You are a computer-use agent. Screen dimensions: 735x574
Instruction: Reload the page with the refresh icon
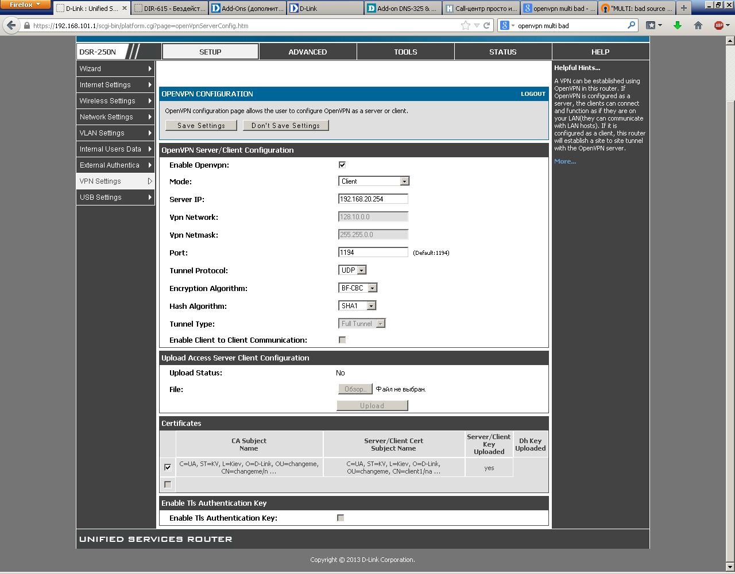pos(487,25)
